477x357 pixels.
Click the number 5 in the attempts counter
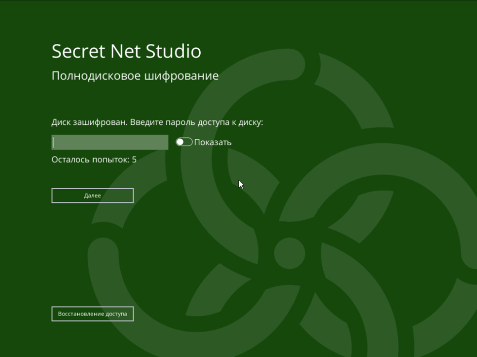134,159
